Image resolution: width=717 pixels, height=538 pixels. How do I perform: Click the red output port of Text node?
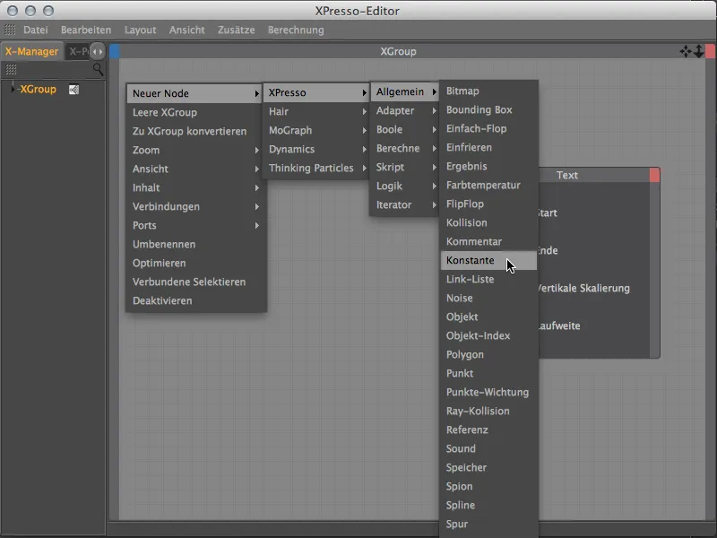655,175
